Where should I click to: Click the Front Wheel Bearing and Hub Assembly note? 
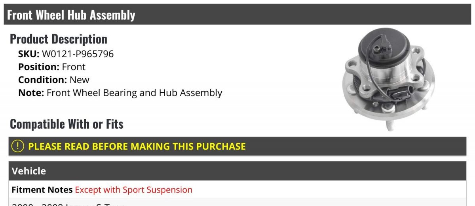[135, 93]
